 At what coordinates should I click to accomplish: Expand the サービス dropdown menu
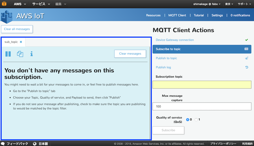click(x=41, y=4)
